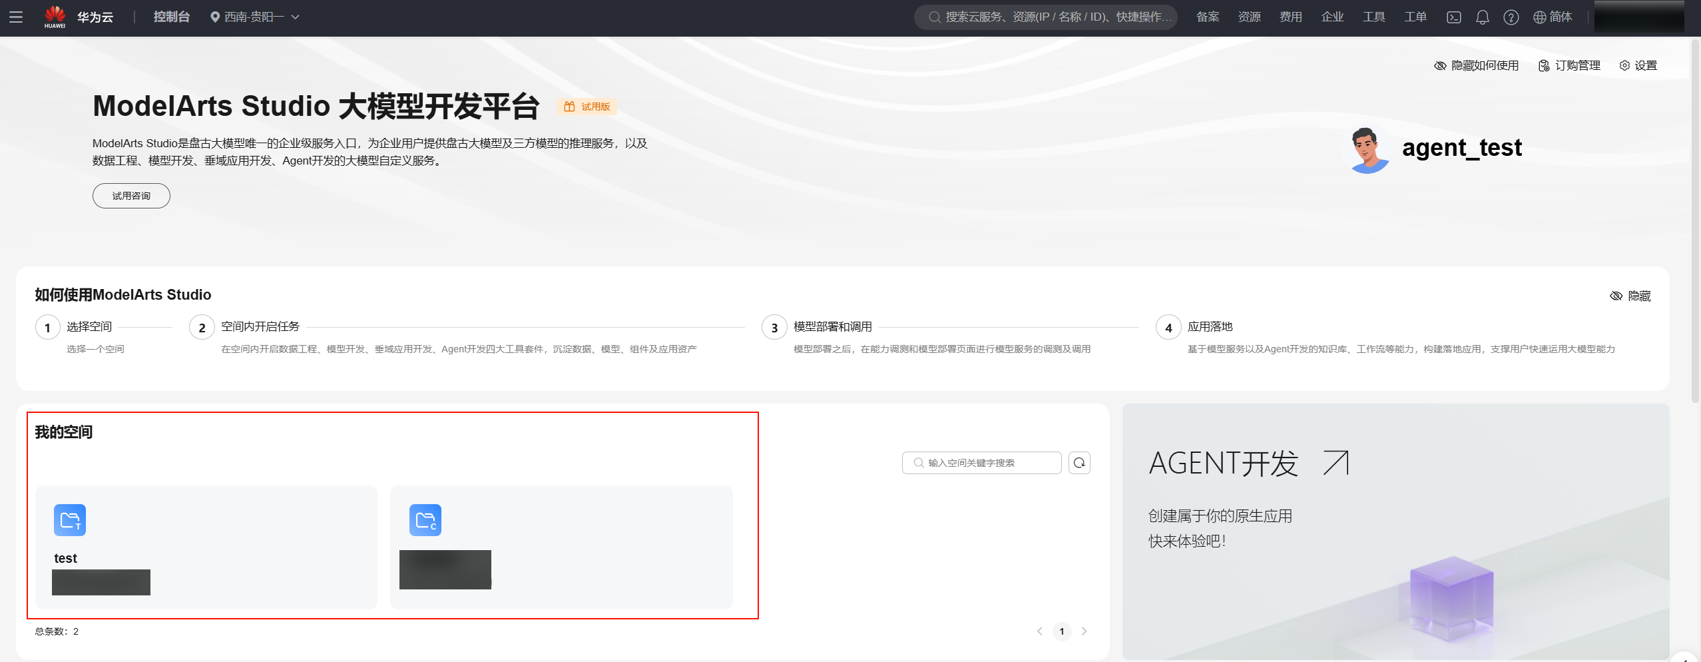1701x662 pixels.
Task: Click the 总条数：2 count text
Action: pyautogui.click(x=57, y=631)
